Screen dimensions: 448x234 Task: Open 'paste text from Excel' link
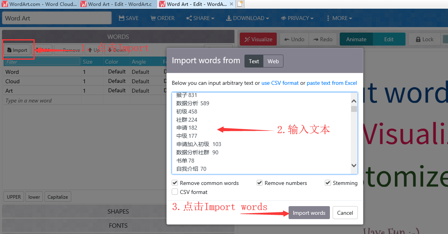[332, 83]
